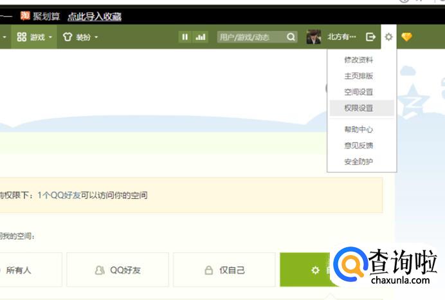Open 帮助中心 menu entry
Screen dimensions: 445x300
pyautogui.click(x=358, y=129)
